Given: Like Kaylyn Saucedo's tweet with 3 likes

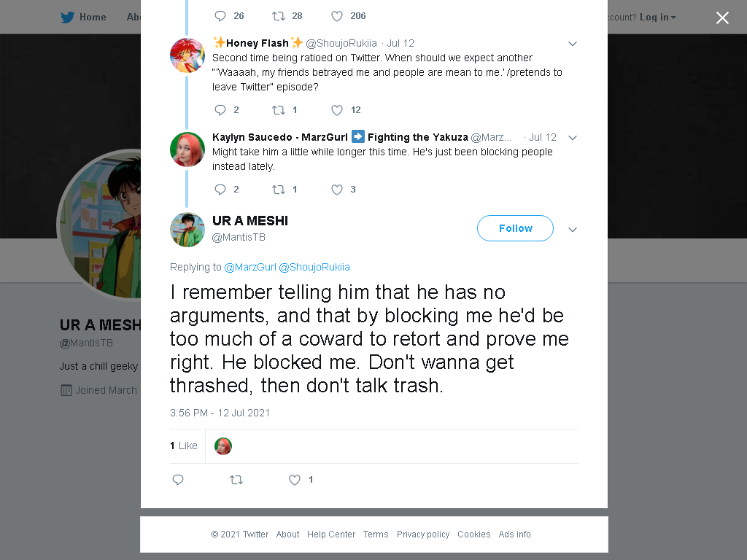Looking at the screenshot, I should click(x=337, y=190).
